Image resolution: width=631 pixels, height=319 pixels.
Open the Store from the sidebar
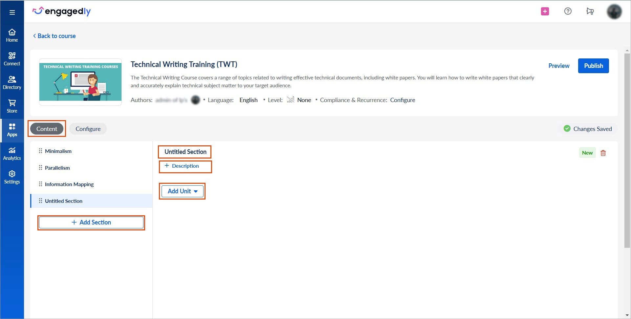[12, 106]
